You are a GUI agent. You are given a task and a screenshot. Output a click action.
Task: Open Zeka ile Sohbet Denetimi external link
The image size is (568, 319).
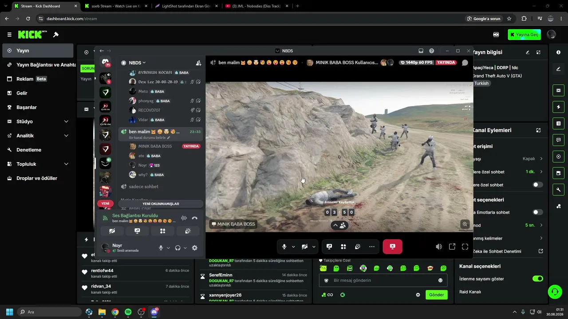(540, 251)
